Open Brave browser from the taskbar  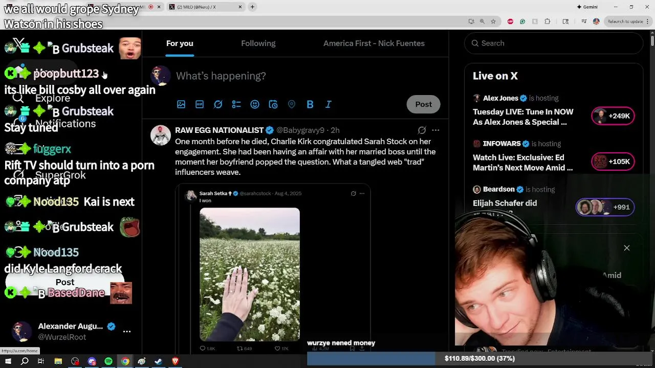pos(175,361)
